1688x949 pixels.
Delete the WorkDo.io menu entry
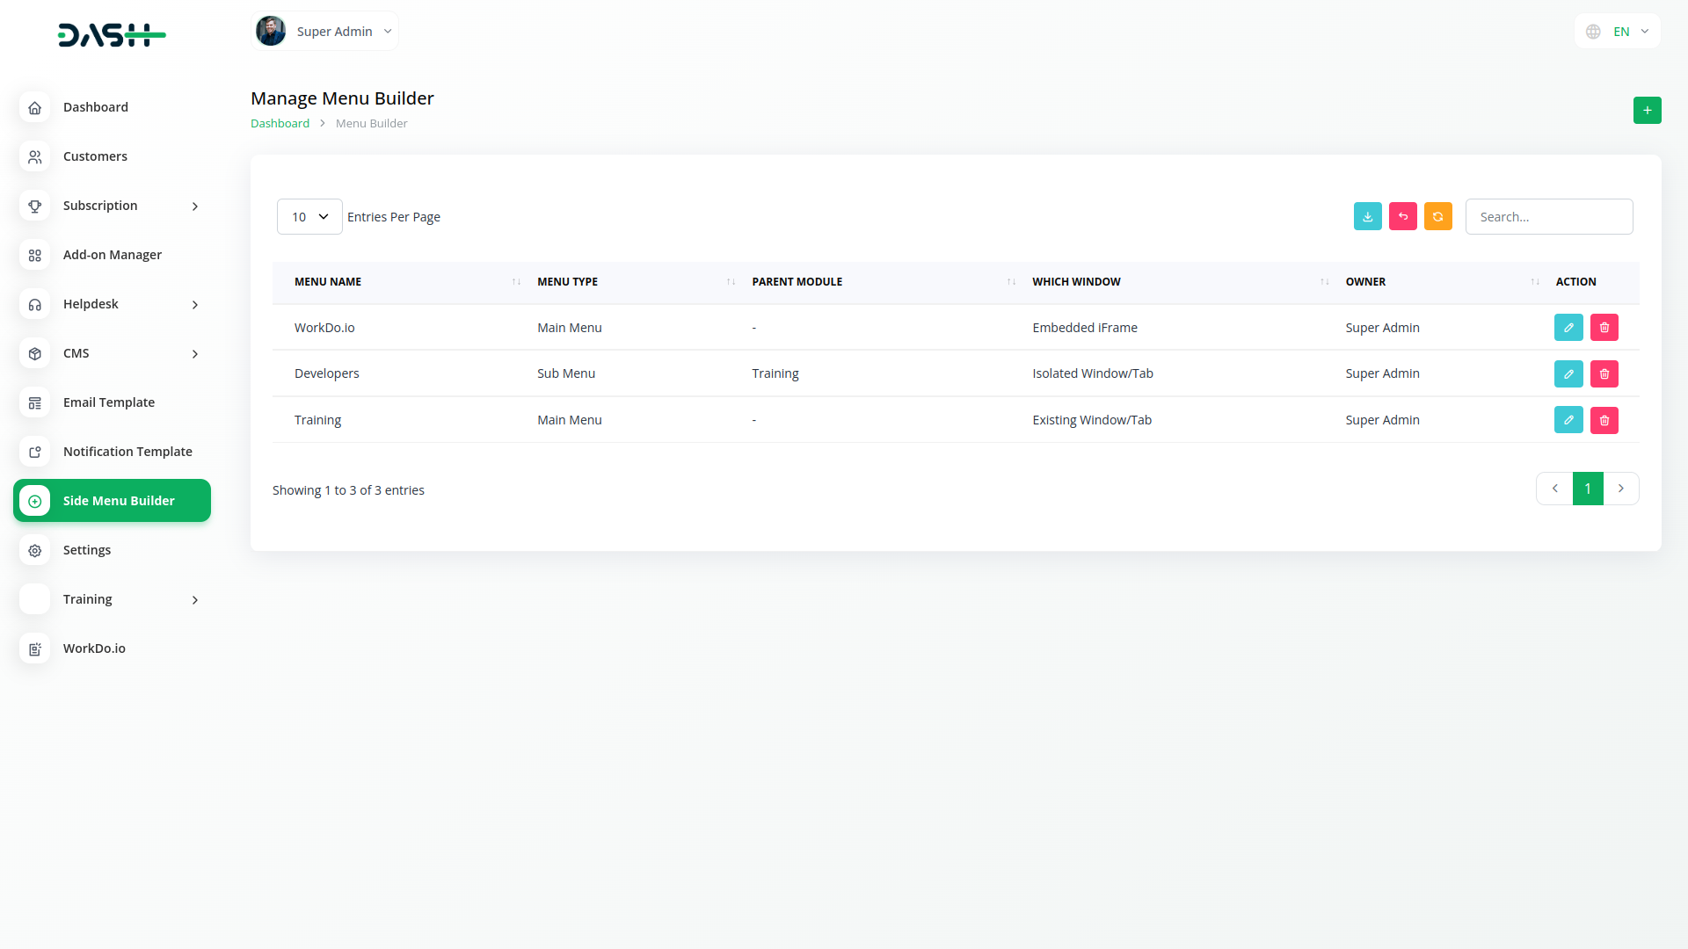coord(1604,328)
